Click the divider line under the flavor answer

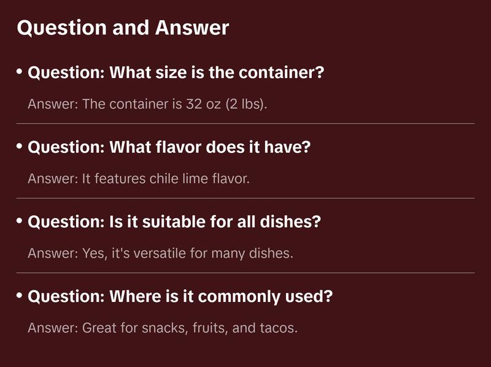[245, 198]
